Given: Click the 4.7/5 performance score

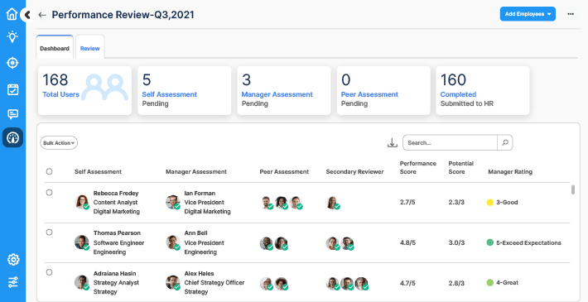Looking at the screenshot, I should click(x=407, y=282).
